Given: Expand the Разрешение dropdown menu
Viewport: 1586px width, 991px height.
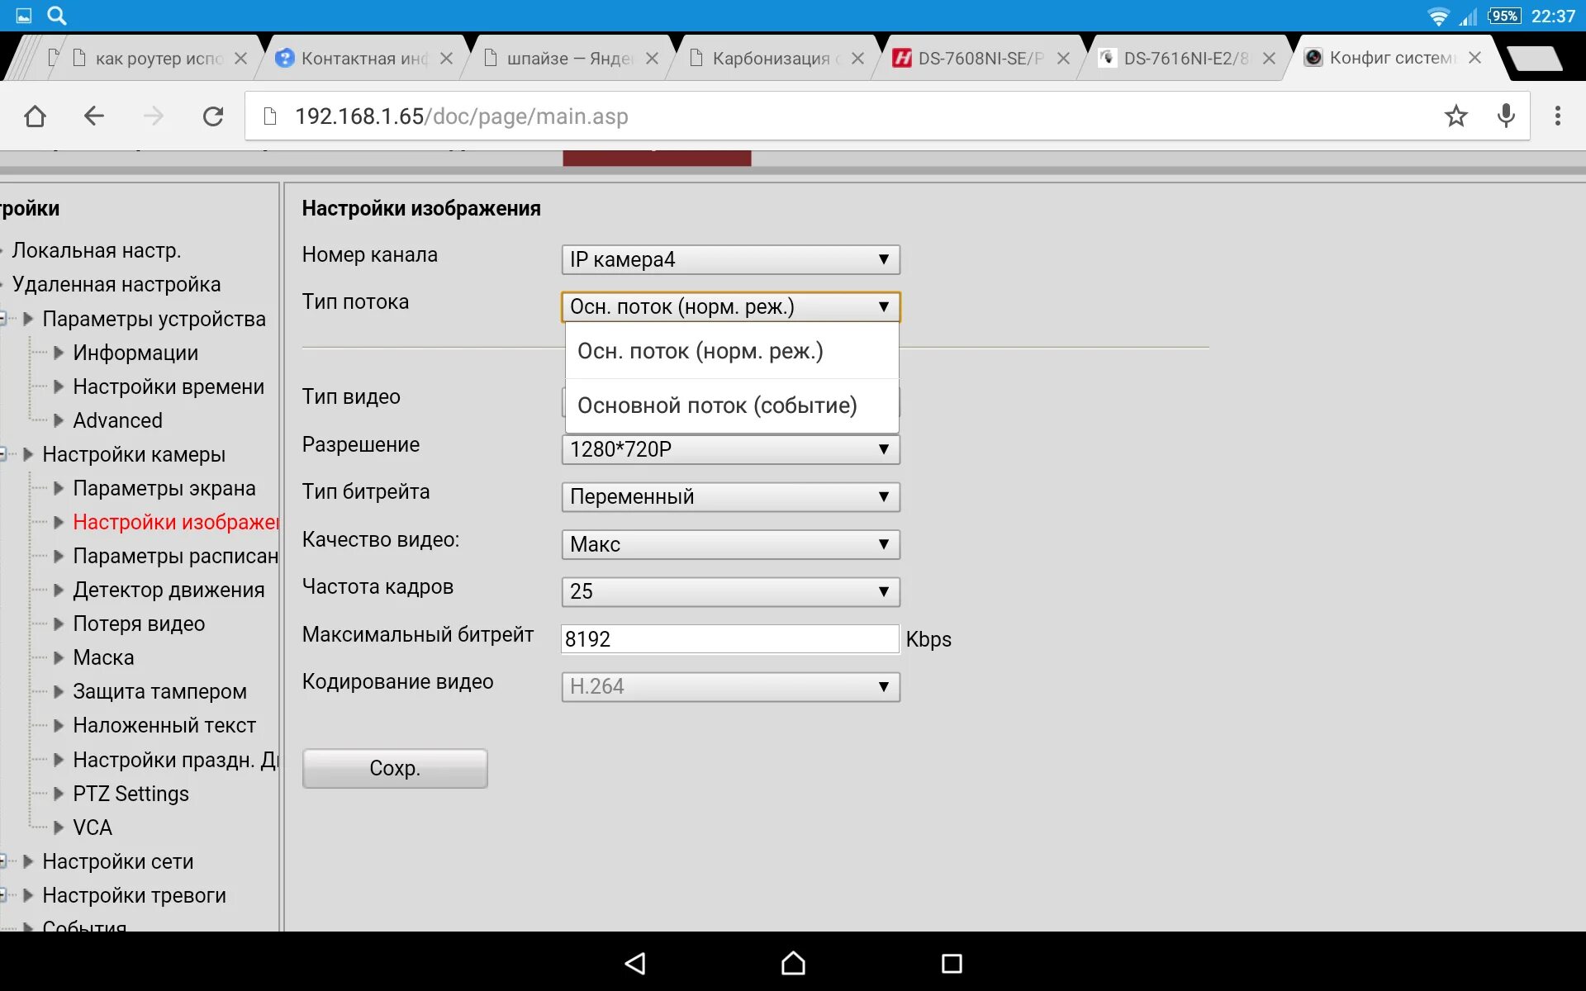Looking at the screenshot, I should coord(729,448).
